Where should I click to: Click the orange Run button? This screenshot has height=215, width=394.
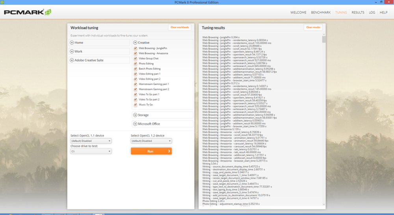[x=151, y=151]
